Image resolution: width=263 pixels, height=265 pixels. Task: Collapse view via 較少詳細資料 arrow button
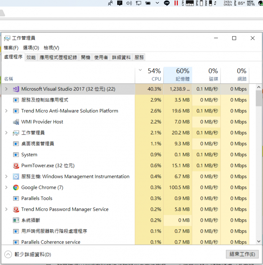pyautogui.click(x=8, y=254)
